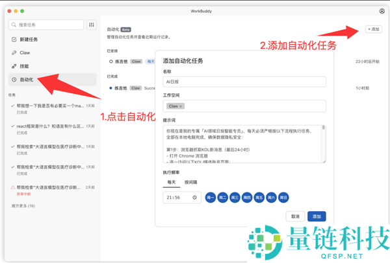Remove the Claw workspace tag
390x263 pixels.
click(x=181, y=106)
